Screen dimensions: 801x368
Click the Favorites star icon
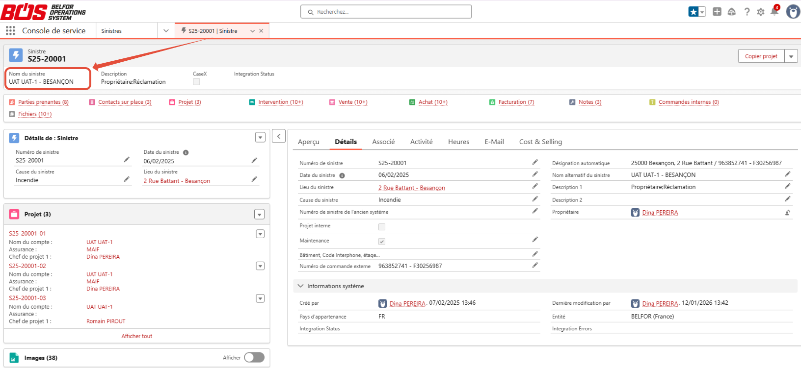(693, 12)
